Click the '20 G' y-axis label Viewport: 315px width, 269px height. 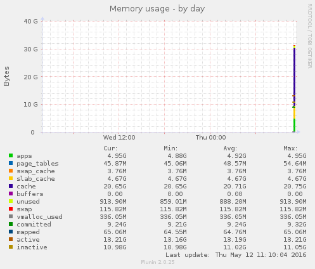tap(30, 77)
